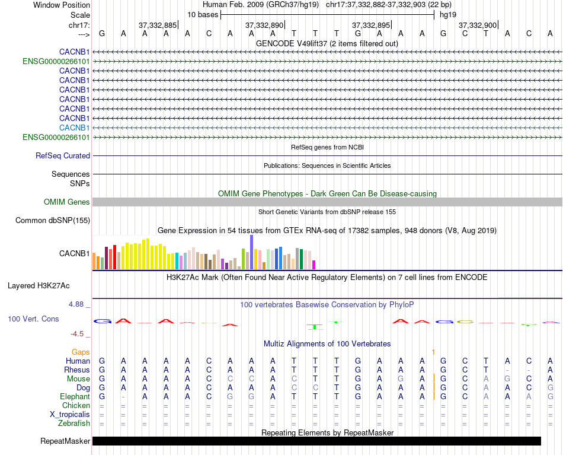
Task: Click the GENCODE V49lift37 track title
Action: point(327,44)
